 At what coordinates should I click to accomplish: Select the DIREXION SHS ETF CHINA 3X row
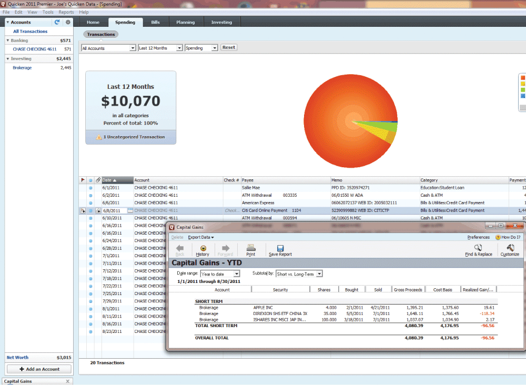pos(346,313)
